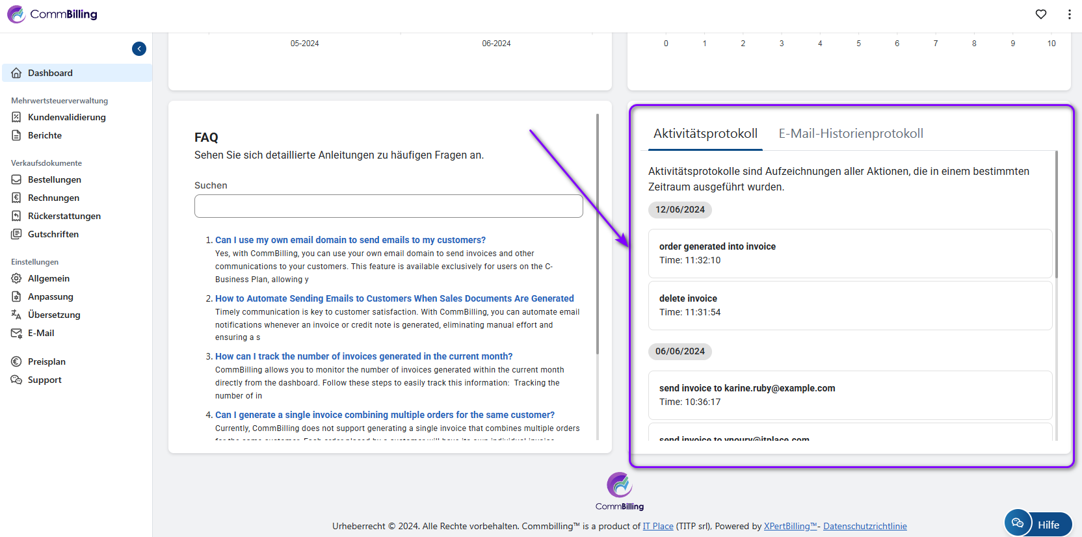This screenshot has height=537, width=1082.
Task: Open the Datenschutzrichtlinie footer link
Action: point(865,526)
